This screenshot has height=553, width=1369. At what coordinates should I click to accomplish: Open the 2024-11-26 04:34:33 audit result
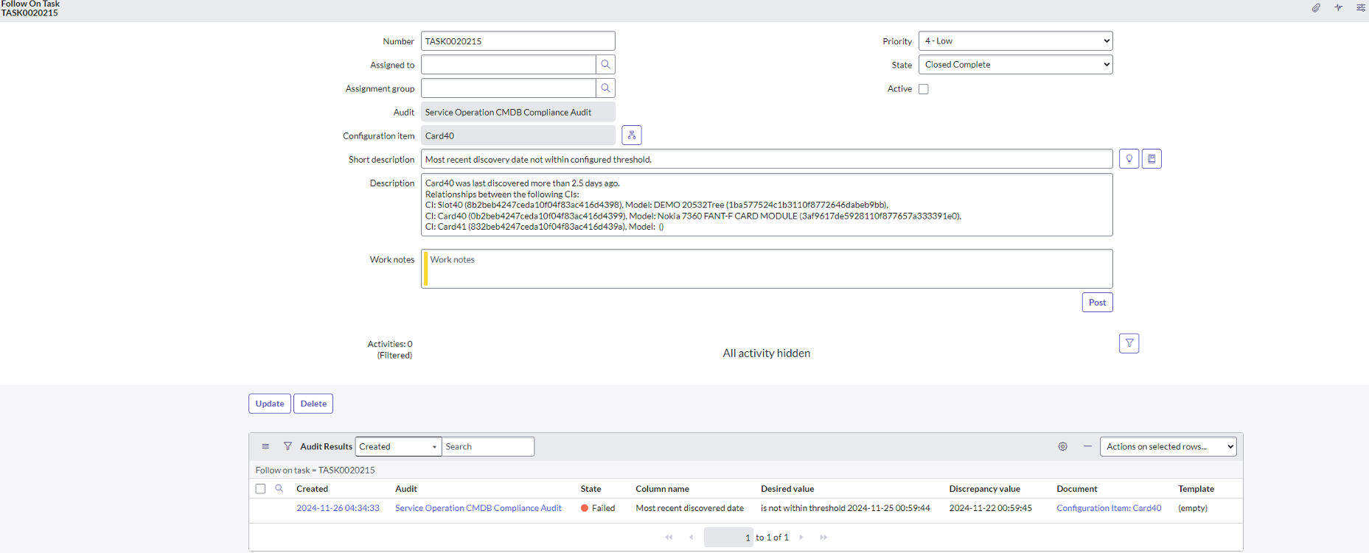click(x=338, y=508)
